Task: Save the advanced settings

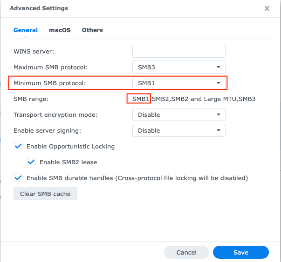Action: coord(240,252)
